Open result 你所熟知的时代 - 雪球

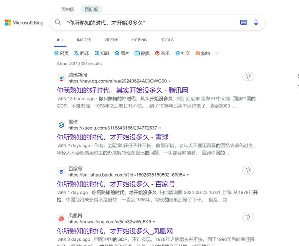(112, 137)
